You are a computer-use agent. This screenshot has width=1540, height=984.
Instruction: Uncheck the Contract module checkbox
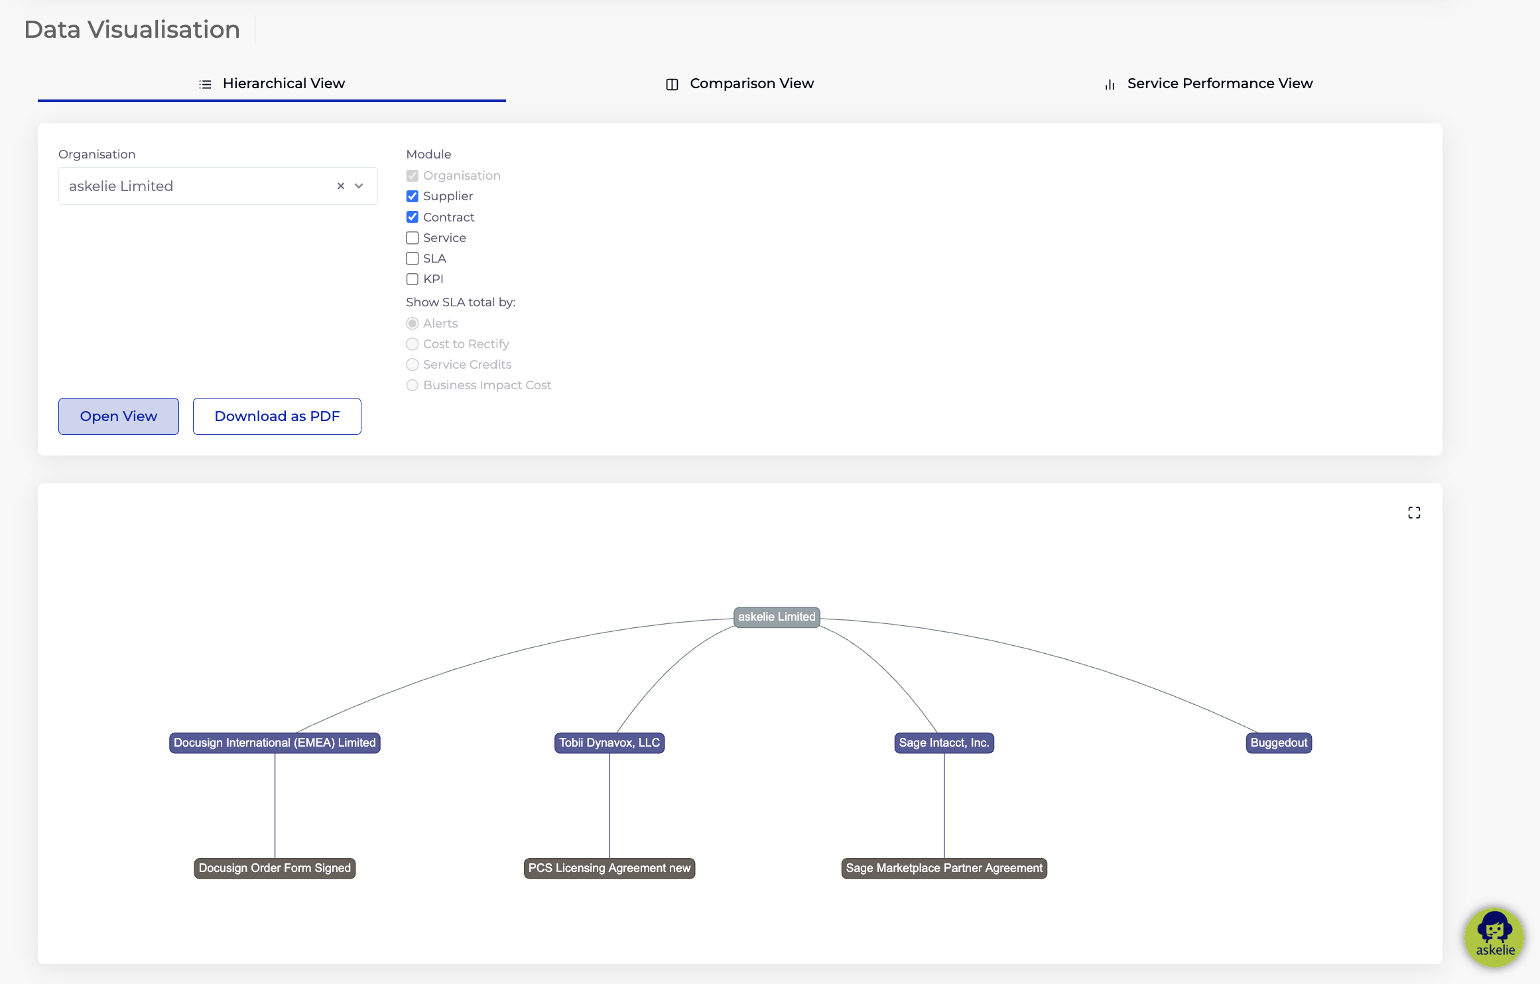tap(413, 217)
